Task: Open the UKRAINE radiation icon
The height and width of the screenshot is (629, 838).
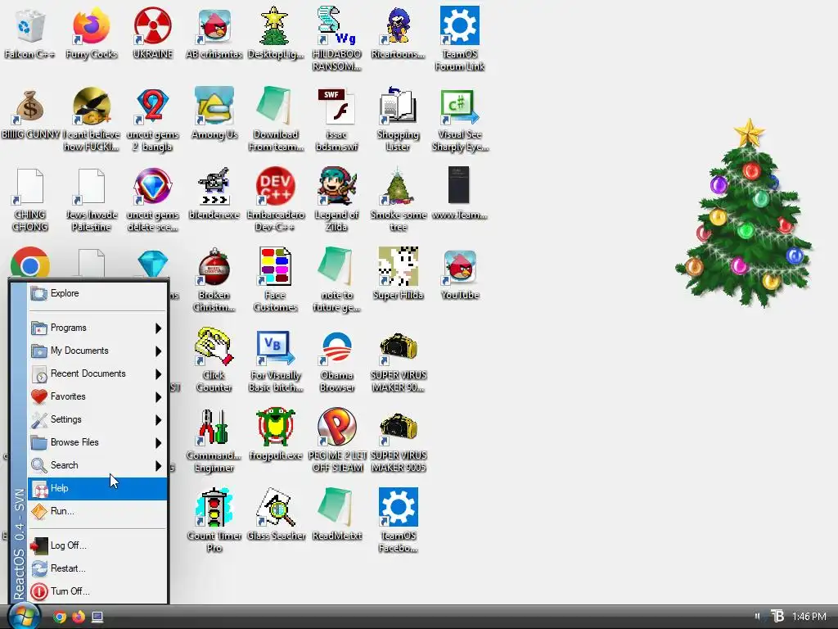Action: [x=152, y=25]
